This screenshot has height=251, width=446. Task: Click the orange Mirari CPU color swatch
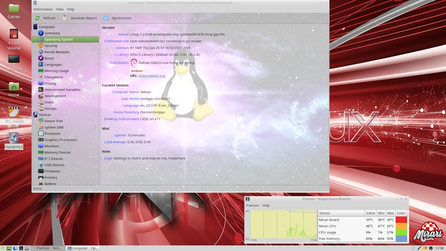click(x=401, y=226)
